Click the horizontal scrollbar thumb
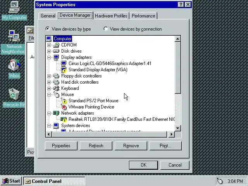This screenshot has height=186, width=248. point(109,134)
